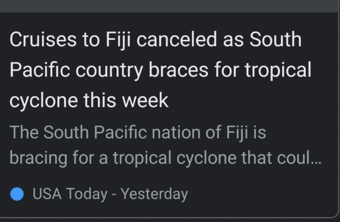
Task: Click the gray bar above the news card
Action: click(170, 6)
